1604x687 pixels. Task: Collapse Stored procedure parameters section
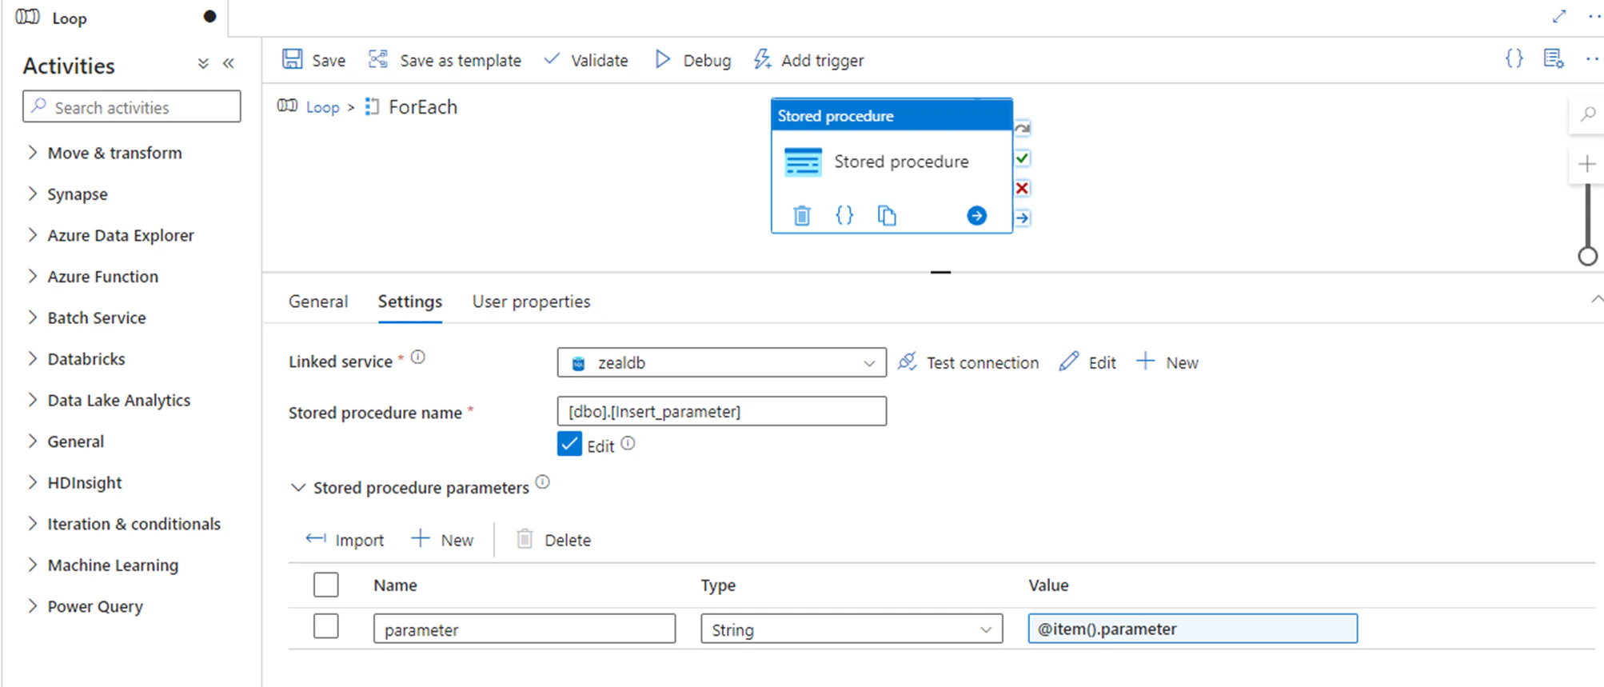point(297,487)
